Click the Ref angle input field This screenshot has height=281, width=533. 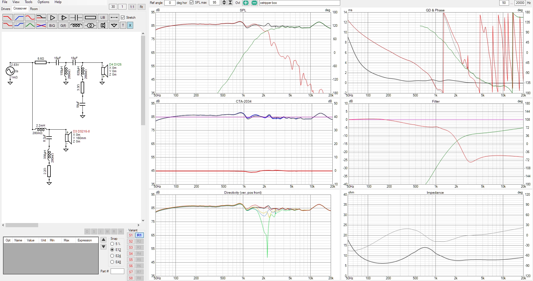tap(170, 3)
